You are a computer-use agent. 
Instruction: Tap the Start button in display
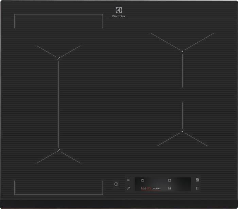pyautogui.click(x=157, y=188)
